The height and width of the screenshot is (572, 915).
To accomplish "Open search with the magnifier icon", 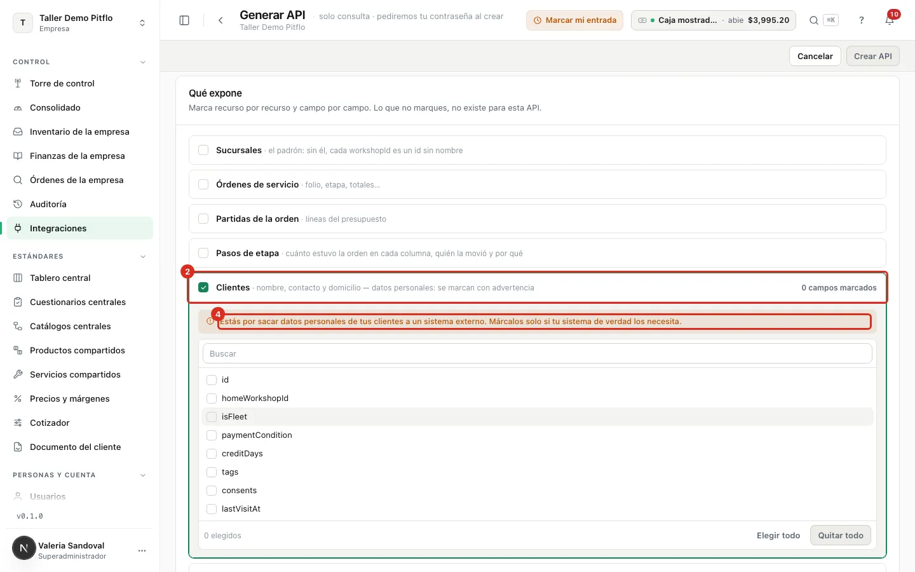I will point(813,20).
